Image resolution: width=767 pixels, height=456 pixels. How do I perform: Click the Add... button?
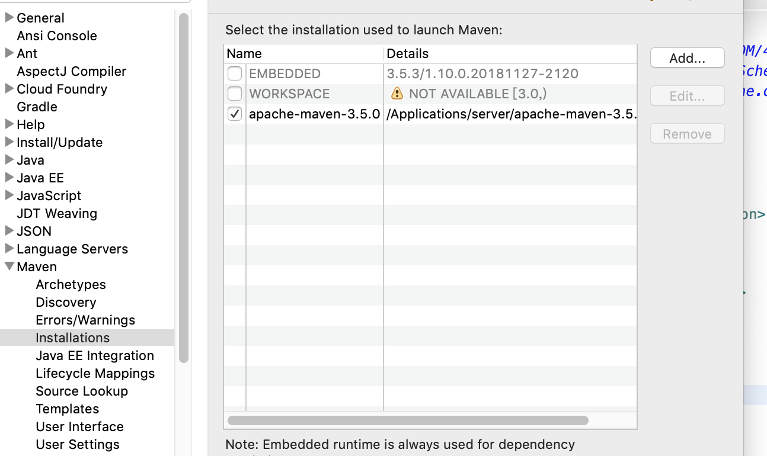[x=687, y=58]
